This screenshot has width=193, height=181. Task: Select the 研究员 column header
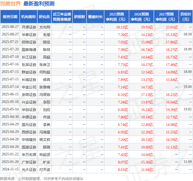(x=44, y=17)
